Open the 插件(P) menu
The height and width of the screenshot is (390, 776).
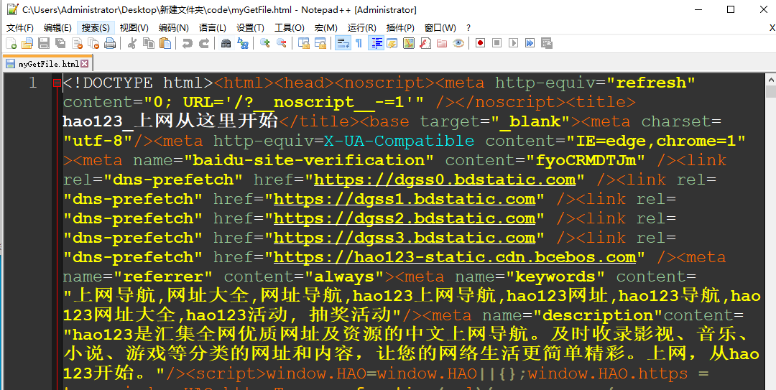click(x=400, y=28)
